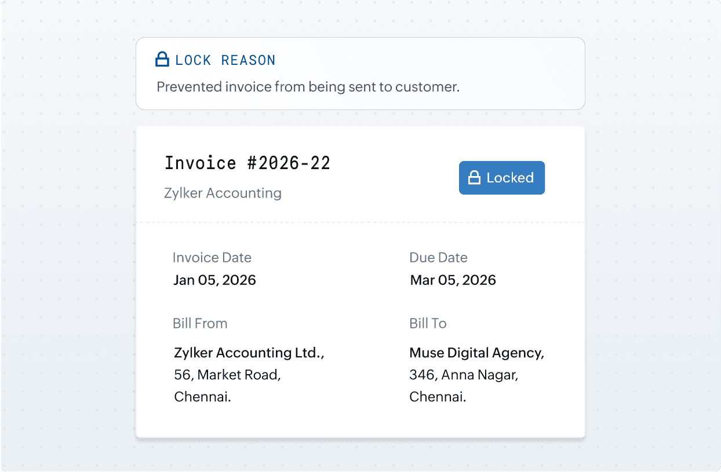Click the Zylker Accounting subtitle
This screenshot has width=721, height=472.
click(x=223, y=193)
